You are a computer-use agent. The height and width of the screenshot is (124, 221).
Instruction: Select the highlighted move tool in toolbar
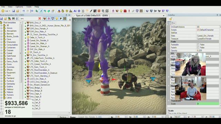[x=41, y=11]
